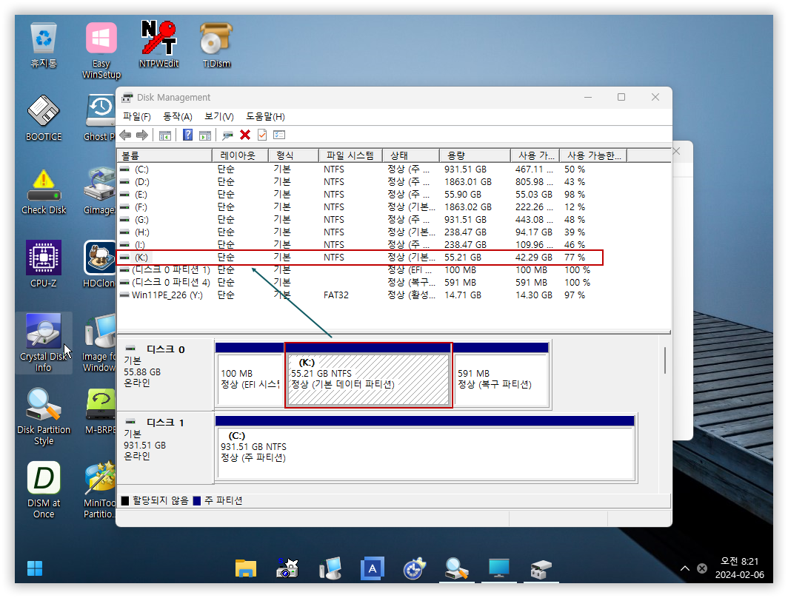The image size is (788, 598).
Task: Open the 보기(V) menu
Action: pyautogui.click(x=219, y=116)
